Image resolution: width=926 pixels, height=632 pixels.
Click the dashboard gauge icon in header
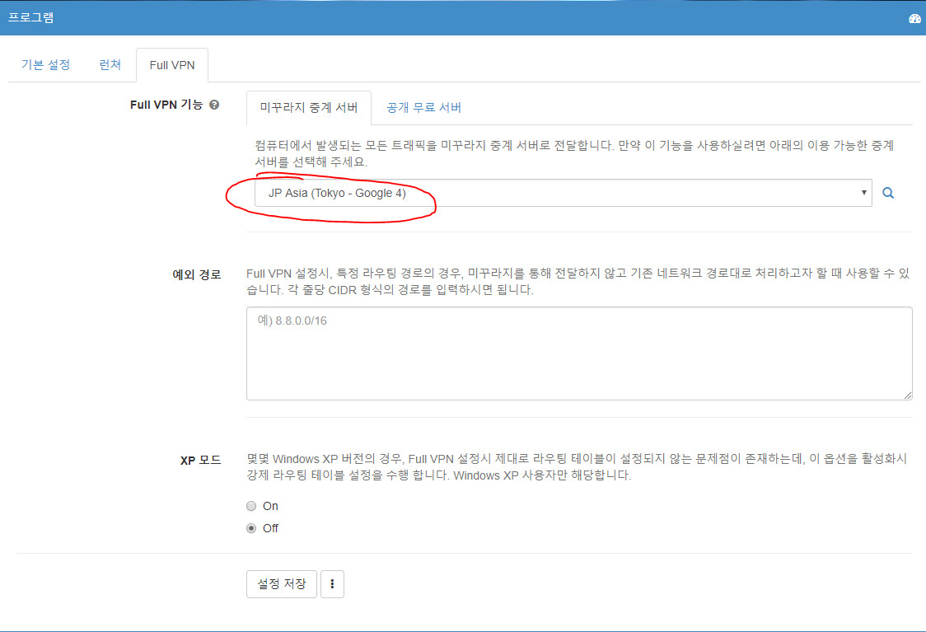pyautogui.click(x=914, y=18)
